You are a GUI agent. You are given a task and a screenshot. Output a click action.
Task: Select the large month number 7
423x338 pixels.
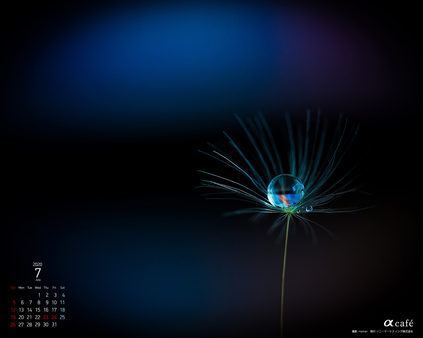pos(38,273)
